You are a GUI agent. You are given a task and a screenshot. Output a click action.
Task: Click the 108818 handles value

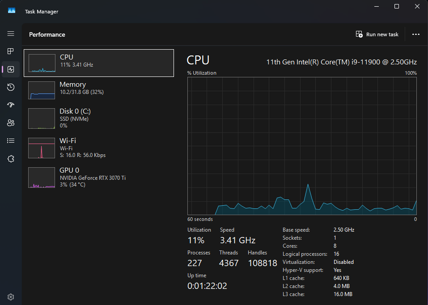263,263
